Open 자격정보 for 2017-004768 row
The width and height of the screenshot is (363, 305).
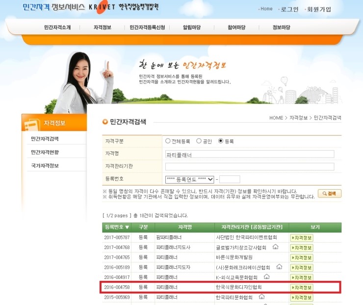pos(302,248)
